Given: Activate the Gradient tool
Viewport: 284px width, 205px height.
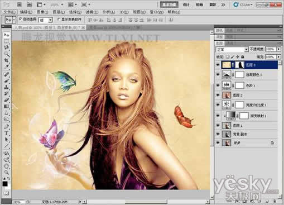Looking at the screenshot, I should tap(7, 107).
